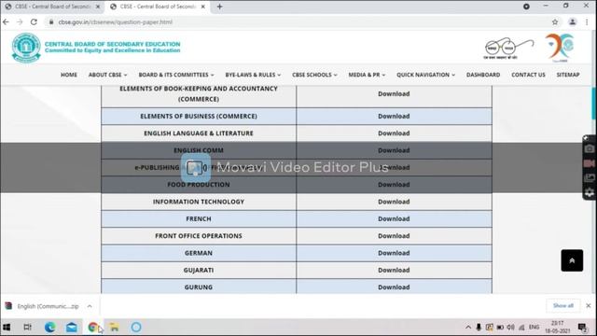
Task: Open Task View on the taskbar
Action: tap(27, 328)
